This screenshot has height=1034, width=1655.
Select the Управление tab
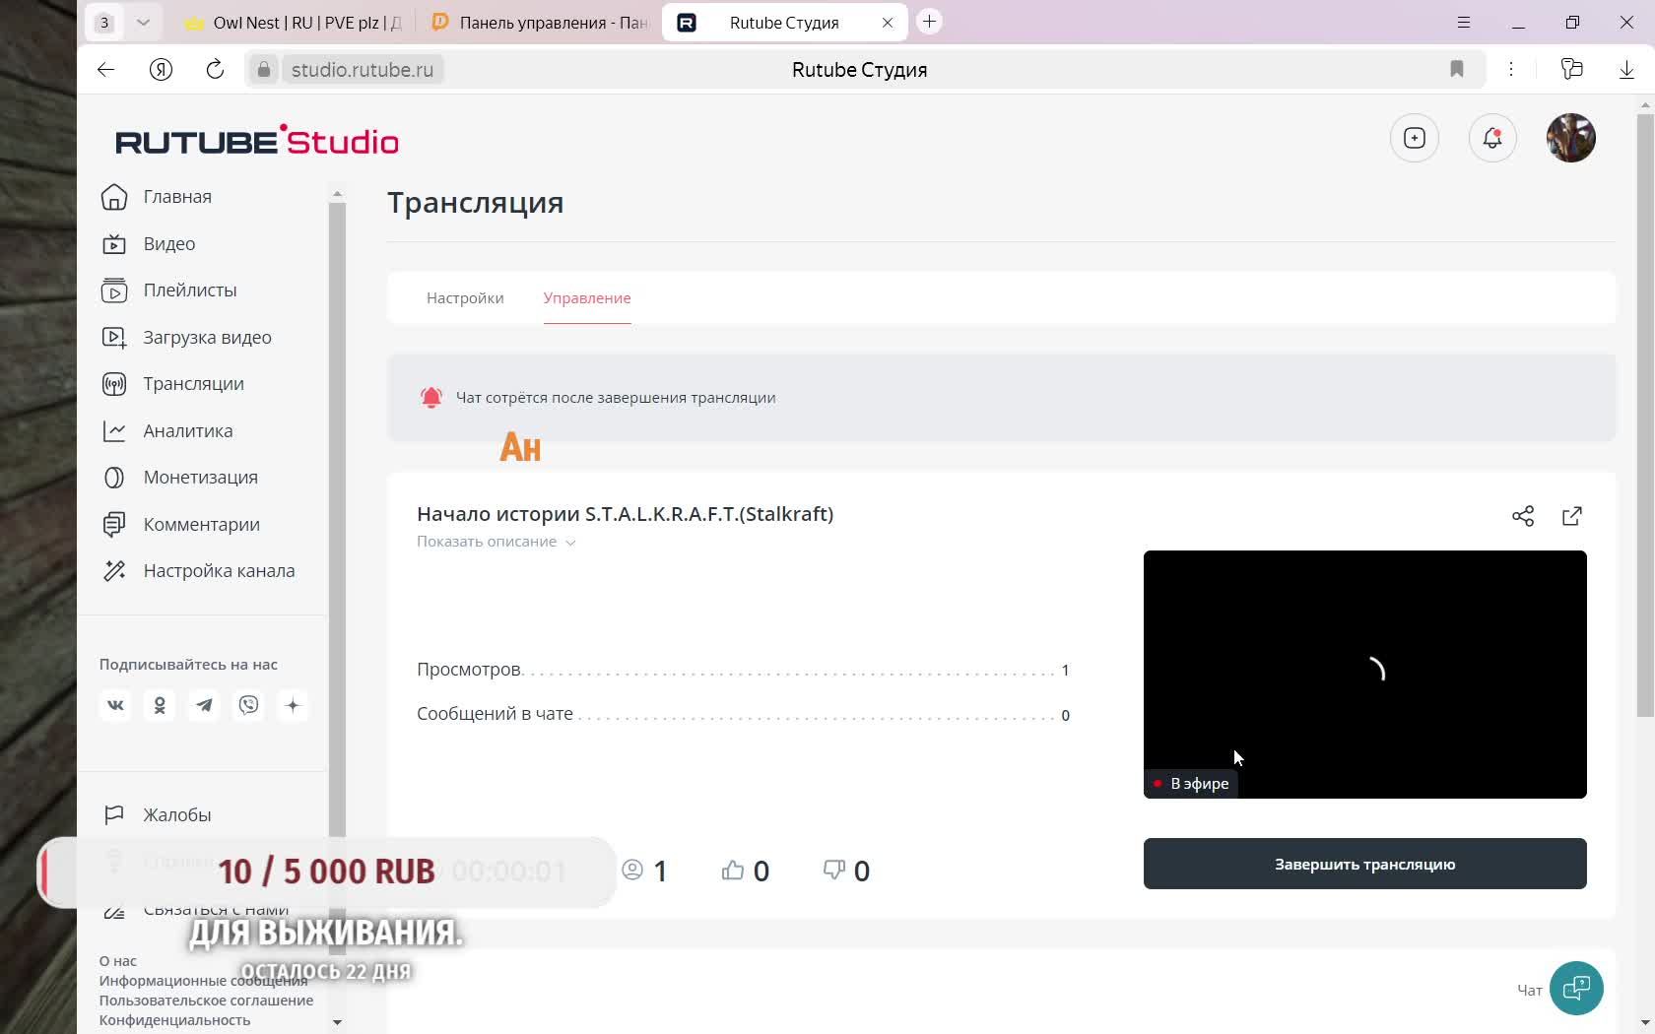click(587, 298)
